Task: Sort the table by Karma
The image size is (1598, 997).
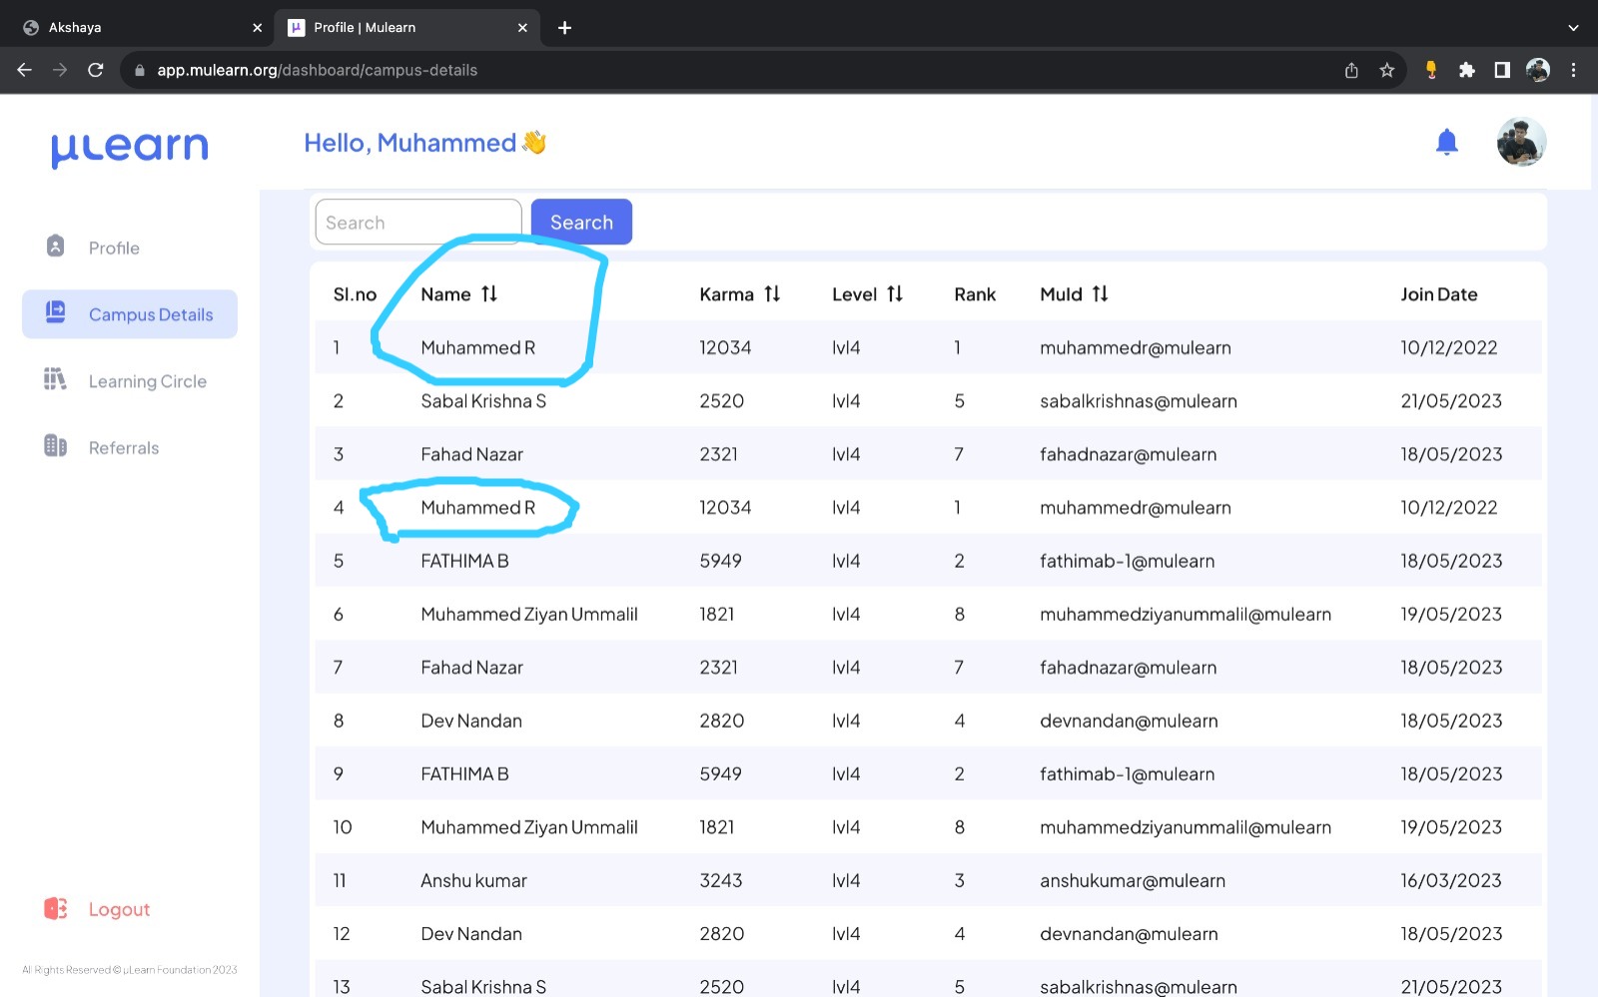Action: [x=772, y=293]
